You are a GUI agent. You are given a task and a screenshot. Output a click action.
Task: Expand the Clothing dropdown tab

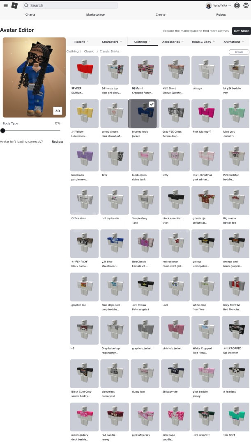(x=142, y=42)
